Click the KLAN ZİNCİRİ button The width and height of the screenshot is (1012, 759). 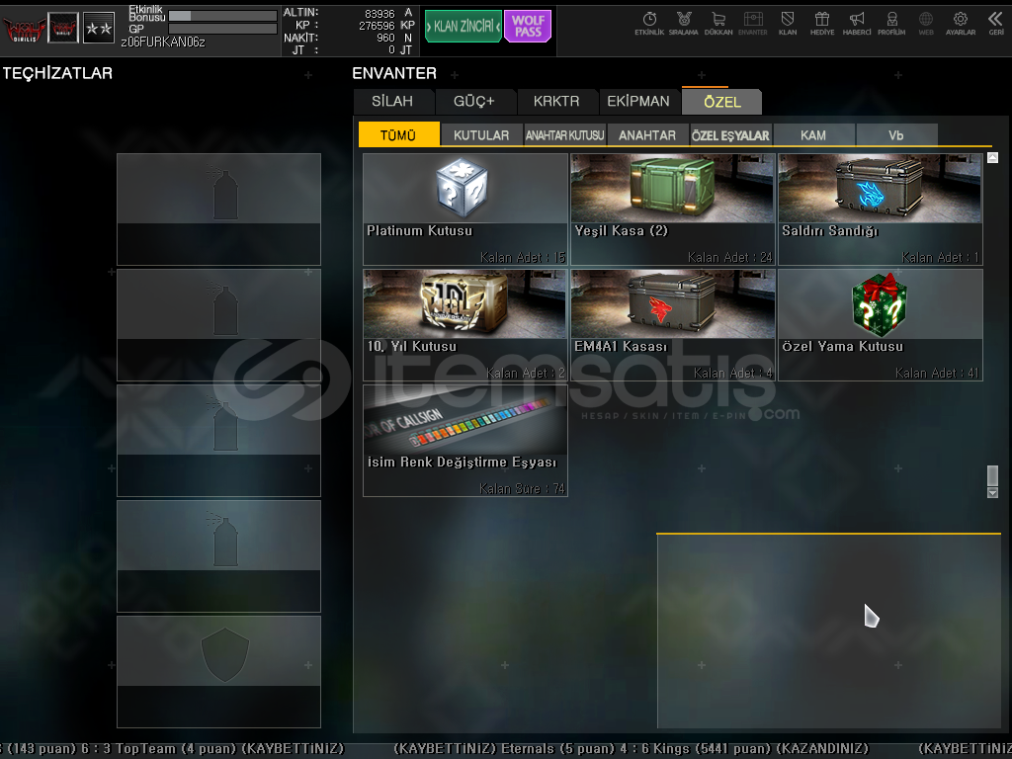tap(463, 27)
